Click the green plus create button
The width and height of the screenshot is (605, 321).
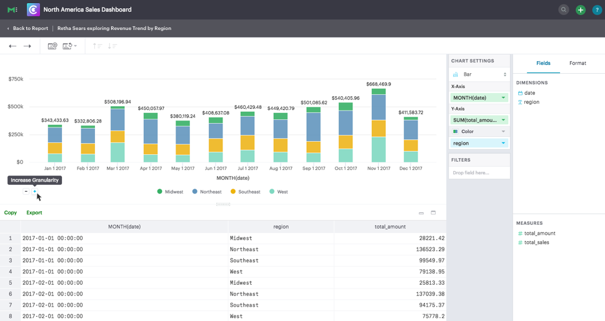[x=580, y=10]
